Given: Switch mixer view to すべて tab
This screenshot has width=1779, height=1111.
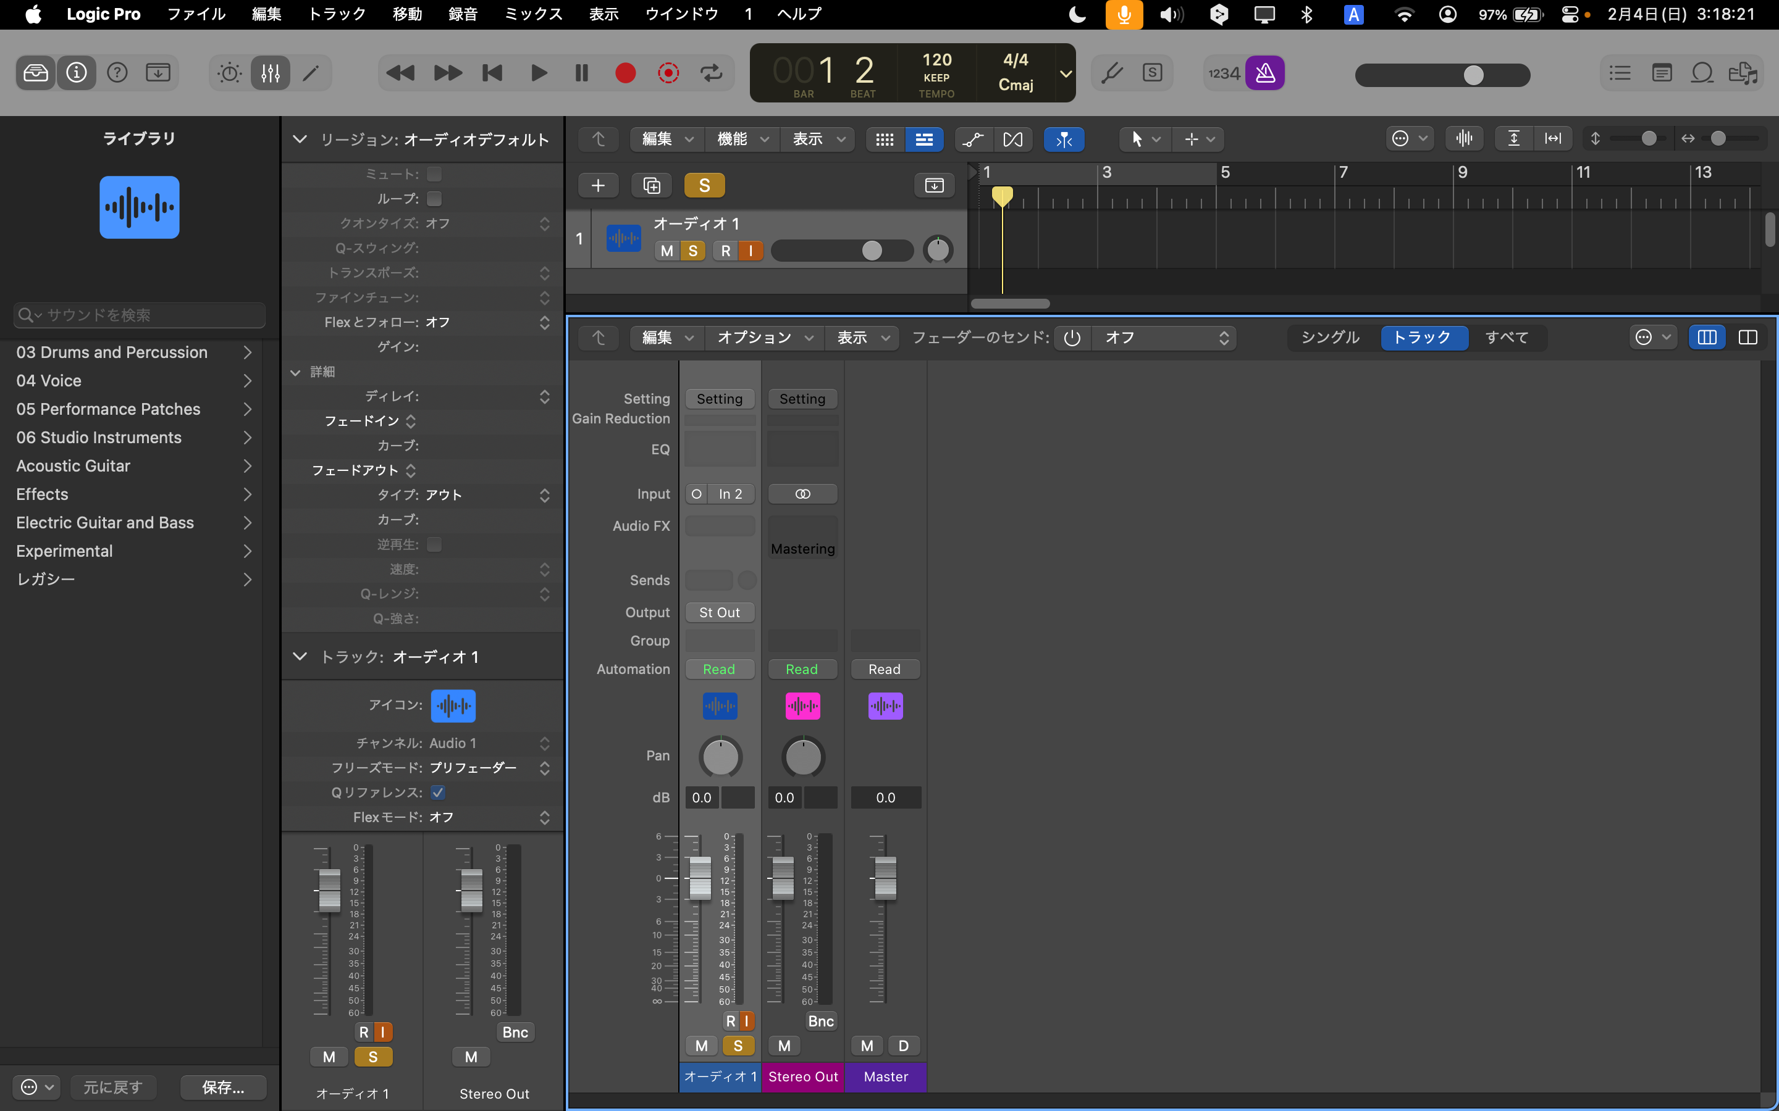Looking at the screenshot, I should [1506, 337].
